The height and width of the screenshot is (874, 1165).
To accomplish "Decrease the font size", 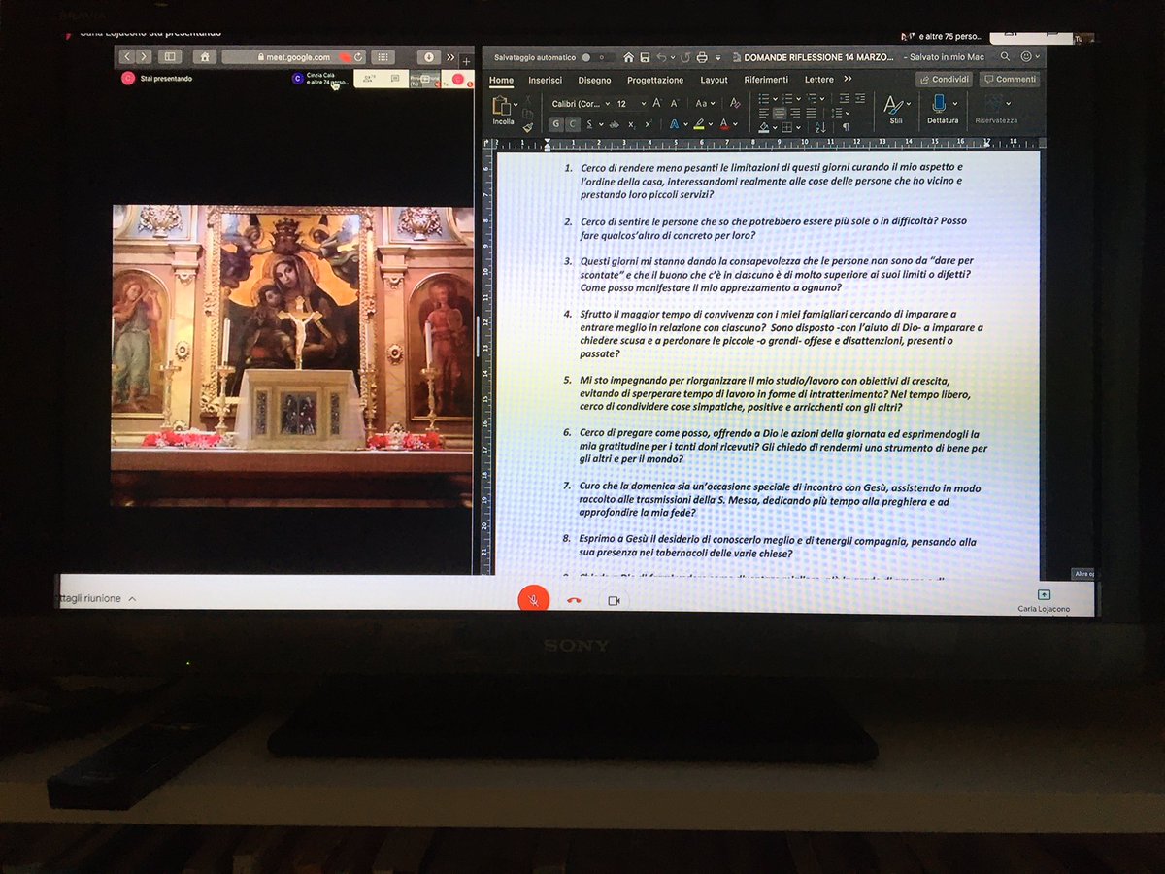I will pos(674,103).
